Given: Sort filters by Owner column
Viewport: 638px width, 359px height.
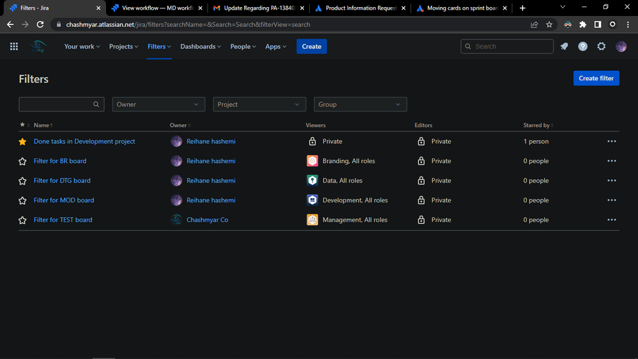Looking at the screenshot, I should pyautogui.click(x=180, y=125).
